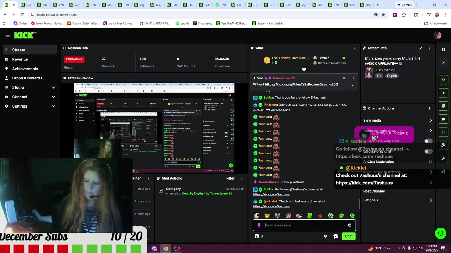The width and height of the screenshot is (451, 253).
Task: Go to Revenue in sidebar
Action: tap(30, 59)
